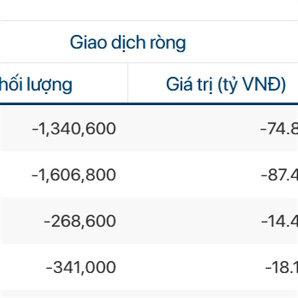Click the -341,000 volume cell
This screenshot has width=298, height=298.
coord(81,267)
